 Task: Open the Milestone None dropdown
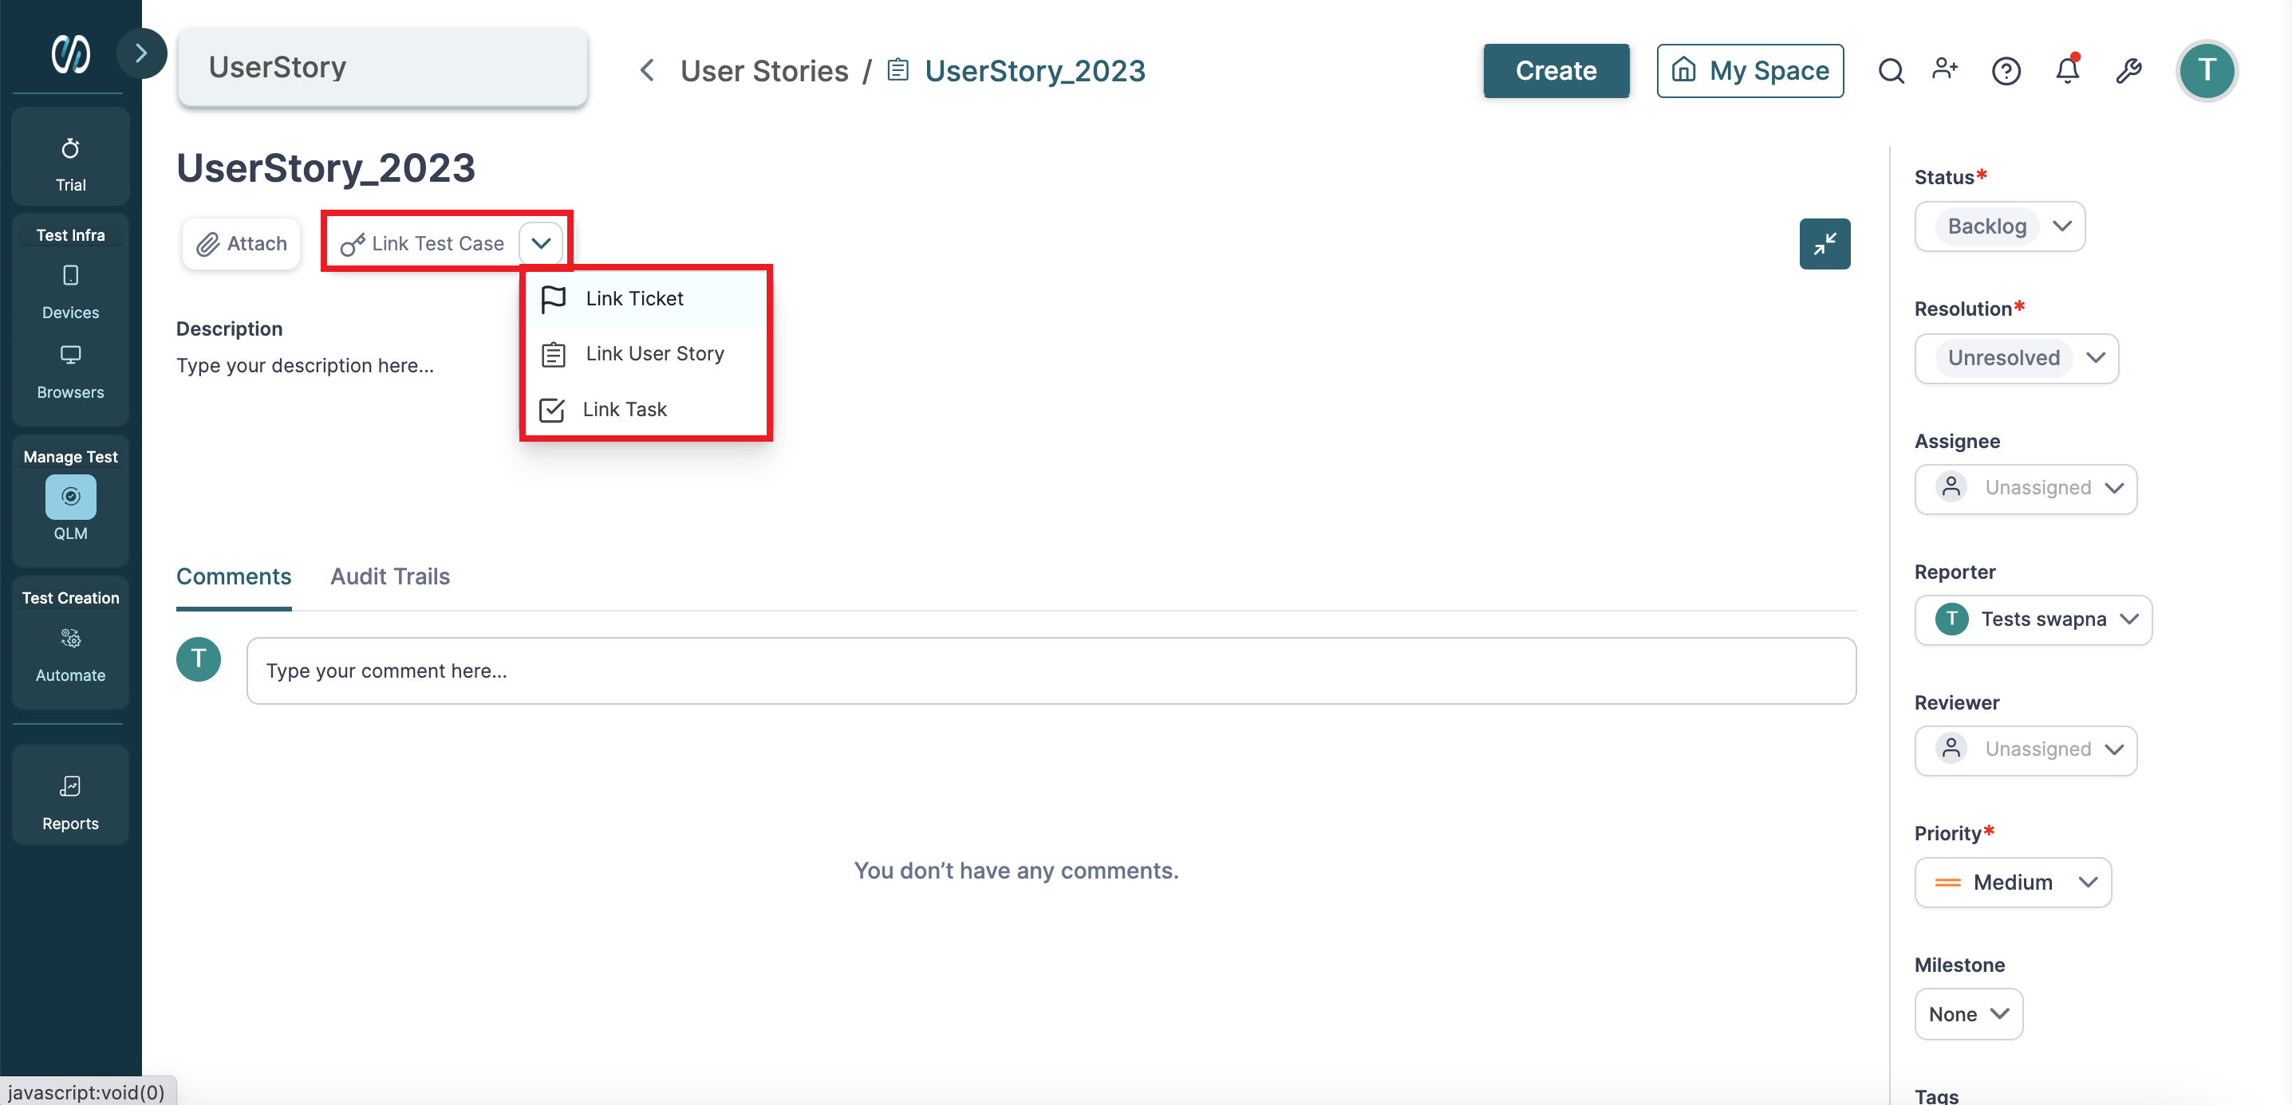tap(1968, 1014)
